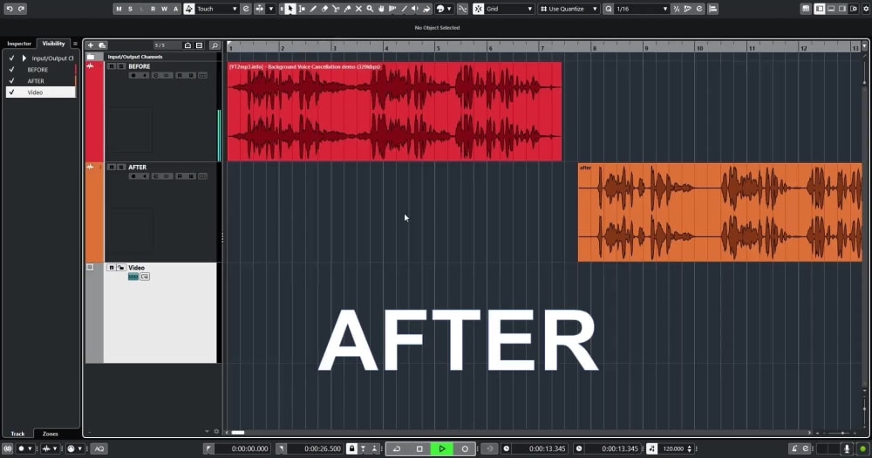Open the Touch automation mode dropdown
The image size is (872, 458).
coord(217,9)
